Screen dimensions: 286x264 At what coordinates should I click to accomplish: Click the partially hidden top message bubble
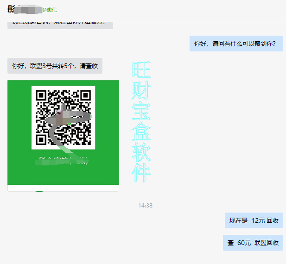[x=60, y=23]
